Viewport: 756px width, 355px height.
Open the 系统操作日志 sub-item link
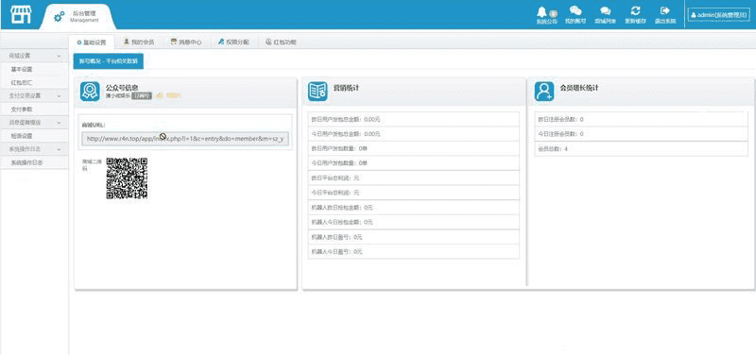27,162
